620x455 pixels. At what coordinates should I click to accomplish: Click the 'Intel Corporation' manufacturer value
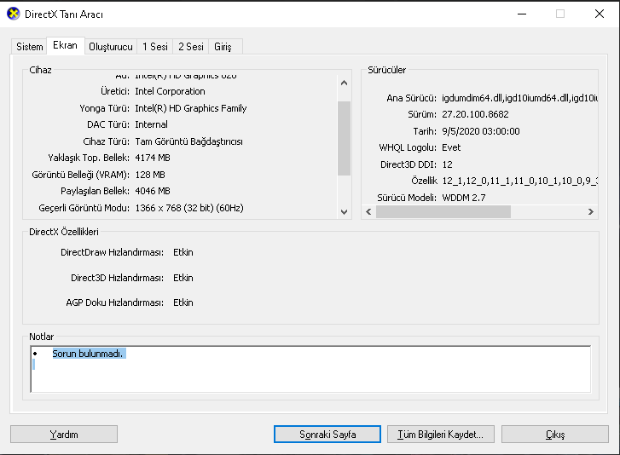click(170, 91)
